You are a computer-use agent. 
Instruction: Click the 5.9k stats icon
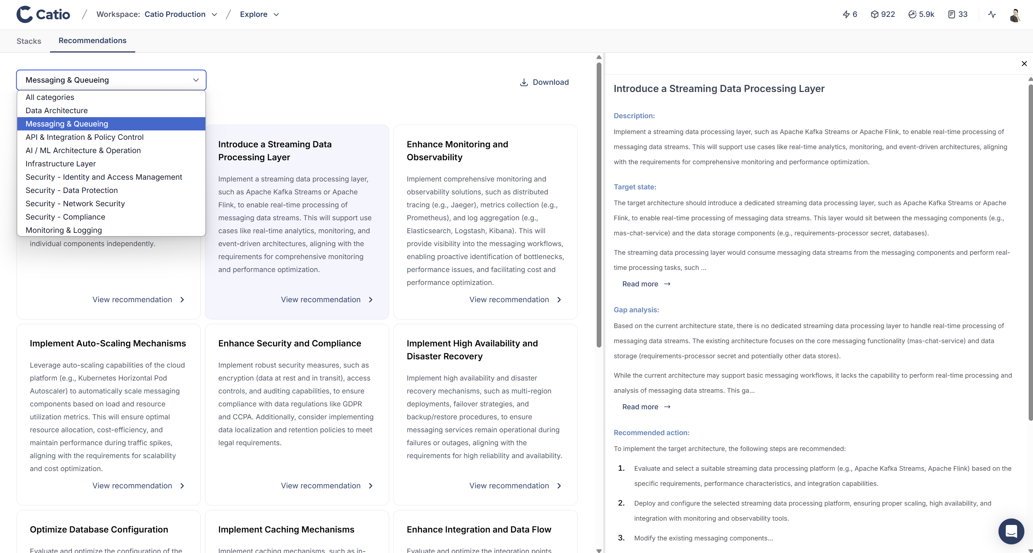pos(912,14)
